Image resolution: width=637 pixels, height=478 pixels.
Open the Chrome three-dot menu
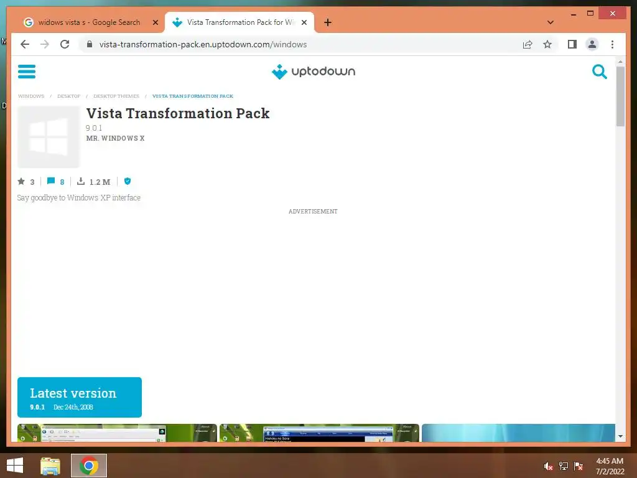612,44
